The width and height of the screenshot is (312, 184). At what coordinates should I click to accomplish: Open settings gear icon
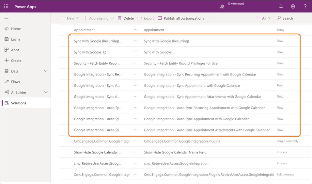coord(293,7)
